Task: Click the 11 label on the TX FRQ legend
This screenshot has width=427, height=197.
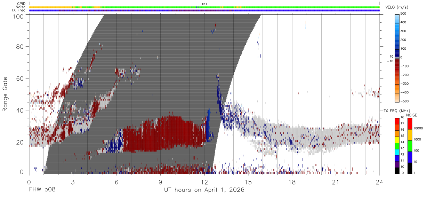Action: pos(402,161)
